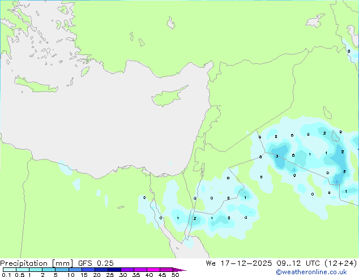Click the legend label '30'
The width and height of the screenshot is (359, 277).
tap(123, 275)
